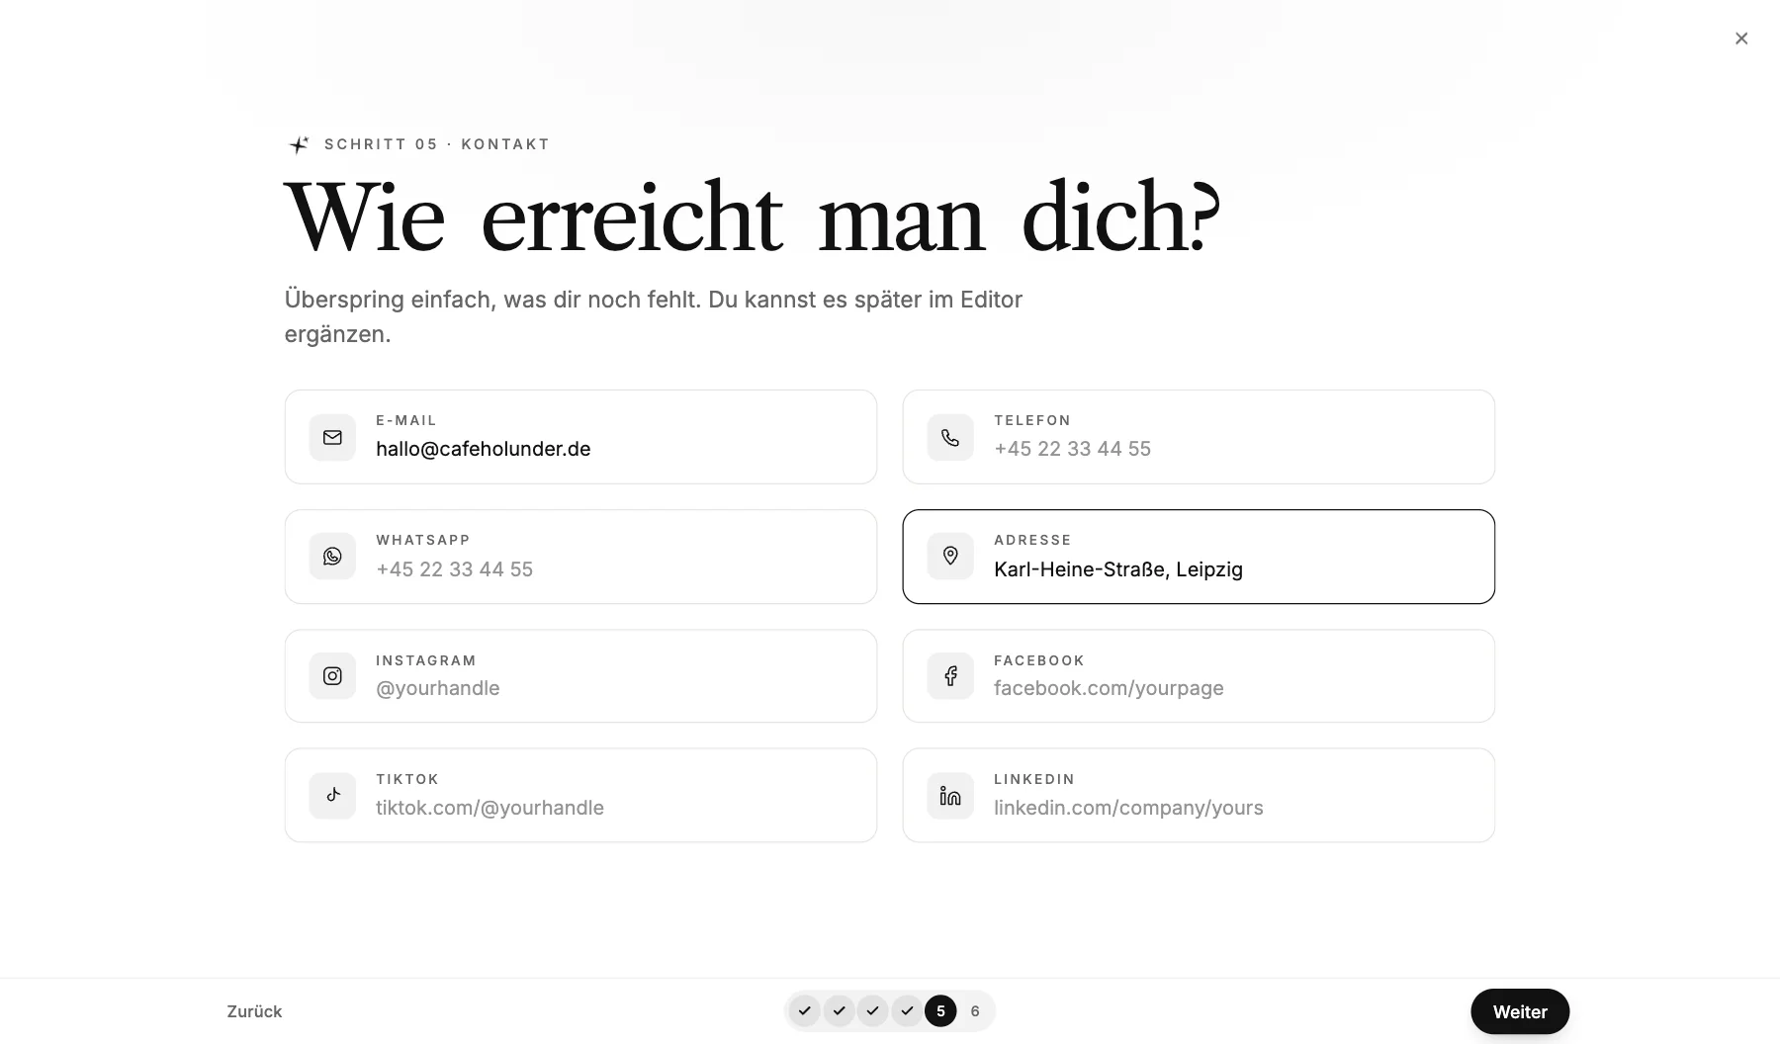Select current step 5 indicator
This screenshot has width=1780, height=1044.
940,1010
